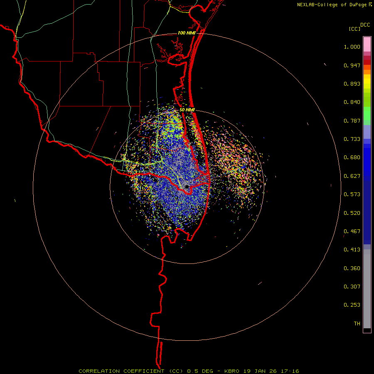Click the pink swatch at top of color bar
374x374 pixels.
click(x=367, y=44)
